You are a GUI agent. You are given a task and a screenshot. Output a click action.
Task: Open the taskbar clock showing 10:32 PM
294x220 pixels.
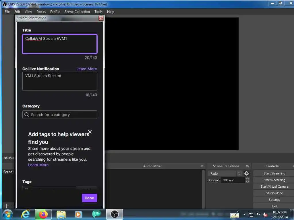[279, 214]
